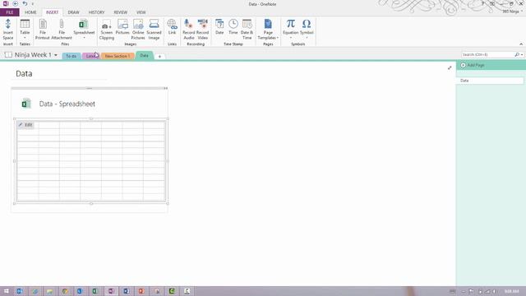Insert the Date stamp
The width and height of the screenshot is (526, 296).
pyautogui.click(x=219, y=27)
